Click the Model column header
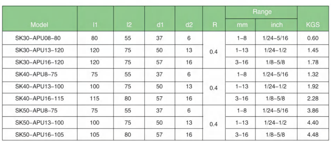The width and height of the screenshot is (331, 142). pyautogui.click(x=40, y=25)
